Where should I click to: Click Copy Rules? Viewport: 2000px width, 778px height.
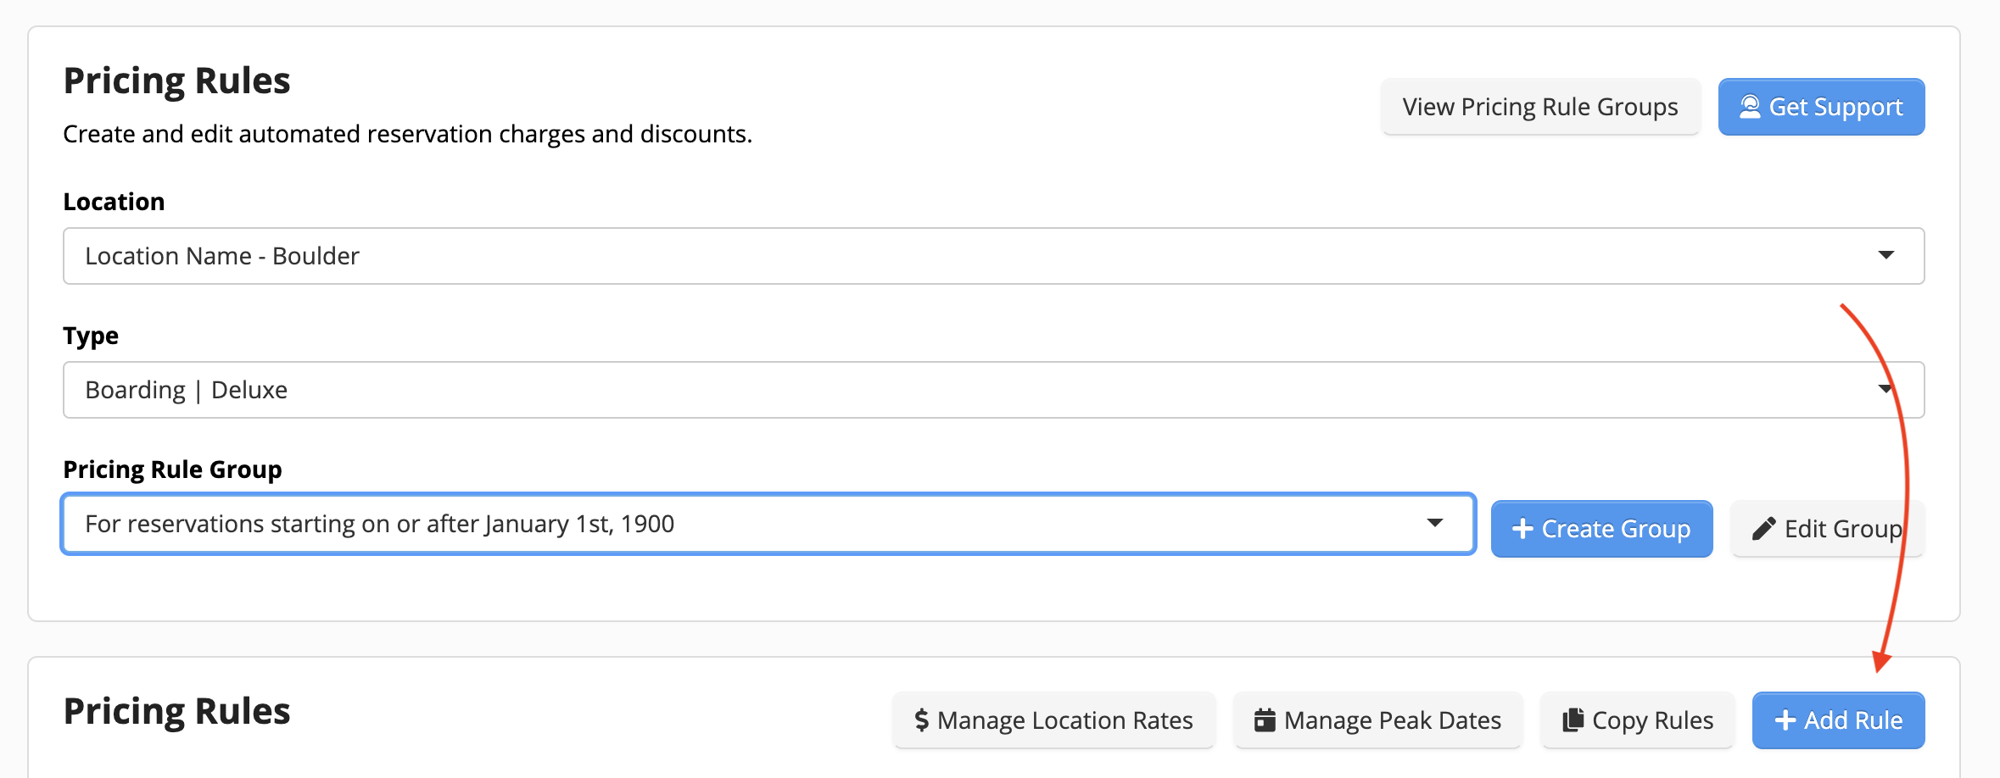coord(1637,720)
